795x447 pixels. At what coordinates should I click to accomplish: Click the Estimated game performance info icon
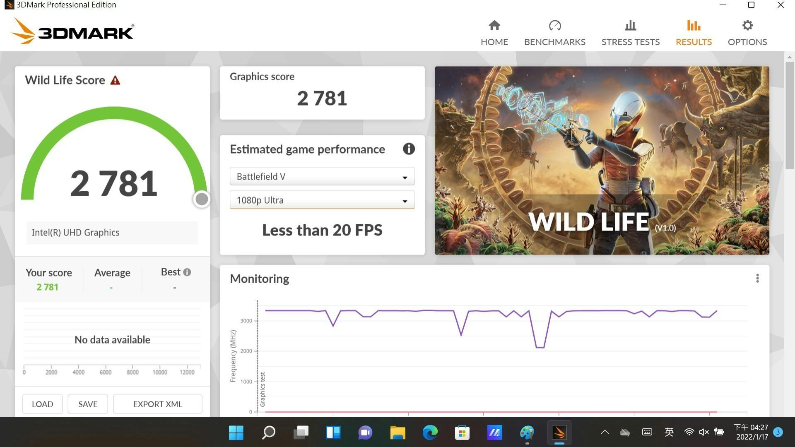click(x=409, y=149)
